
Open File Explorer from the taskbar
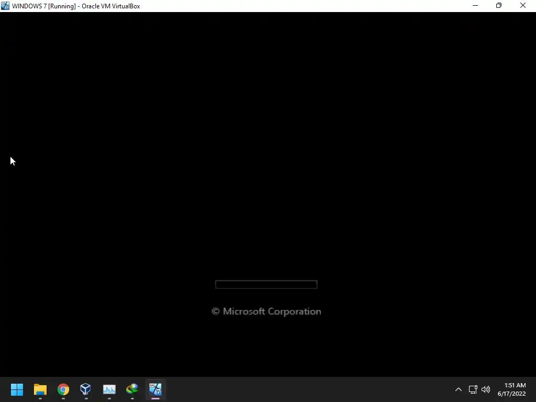[40, 389]
